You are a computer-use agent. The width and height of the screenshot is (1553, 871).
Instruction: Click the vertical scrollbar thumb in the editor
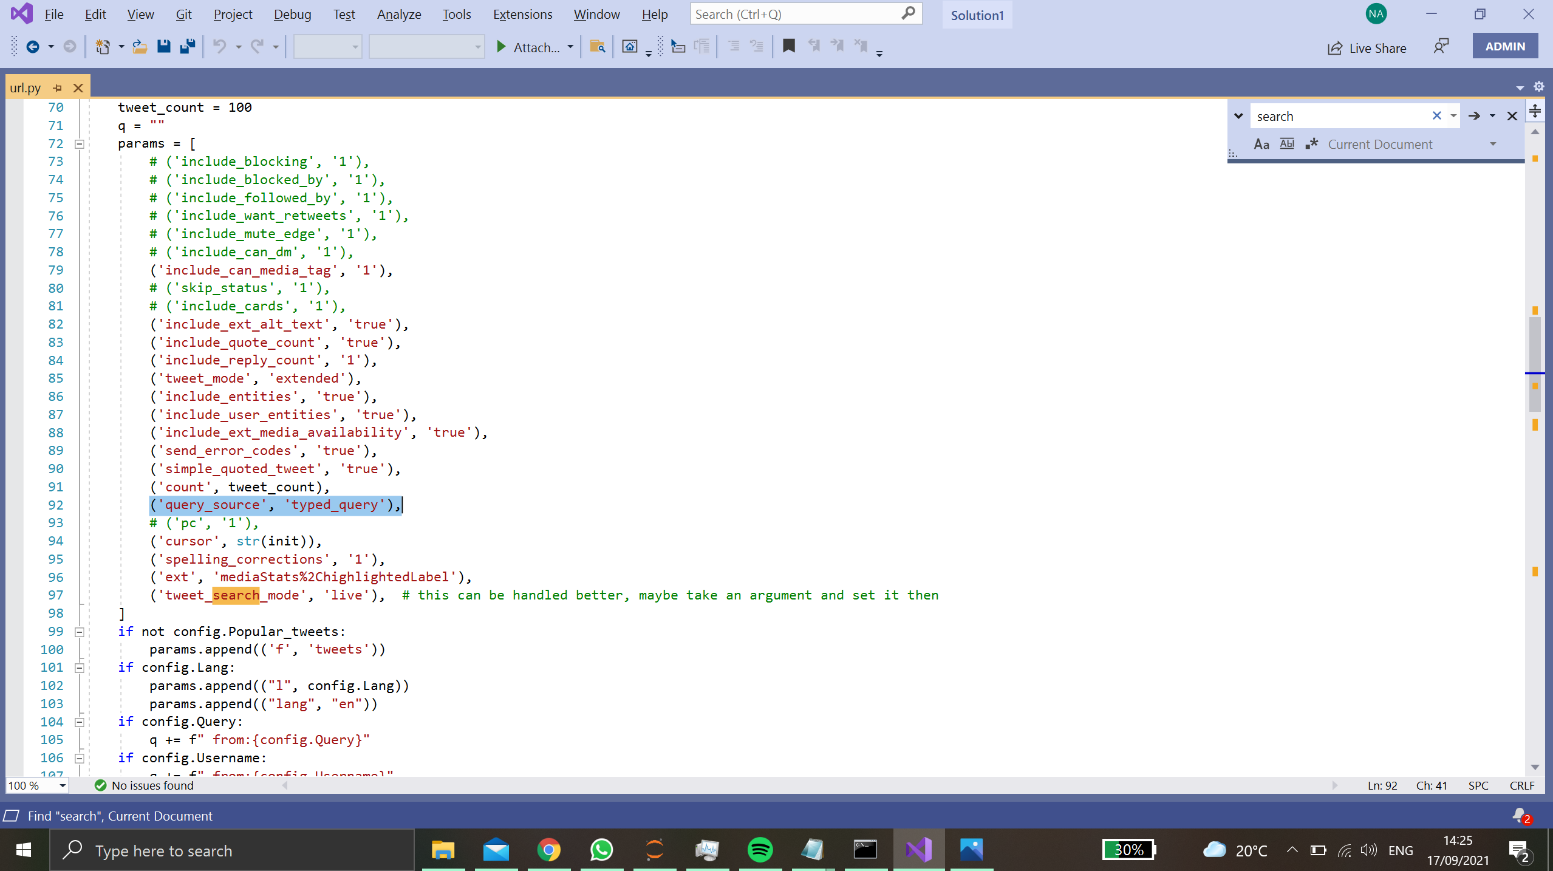(x=1535, y=358)
